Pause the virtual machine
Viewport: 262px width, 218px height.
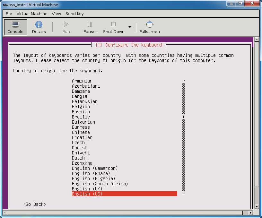tap(89, 27)
